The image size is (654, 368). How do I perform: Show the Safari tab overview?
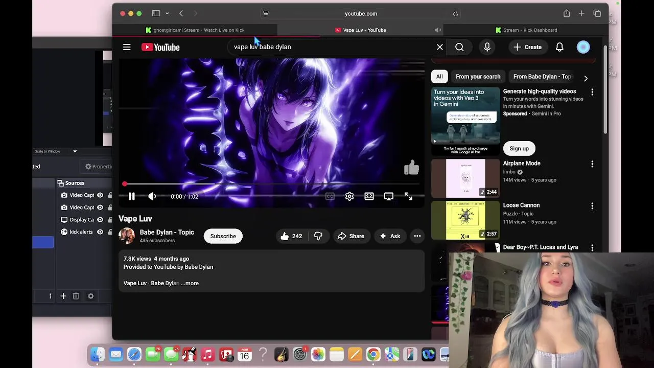click(x=597, y=13)
